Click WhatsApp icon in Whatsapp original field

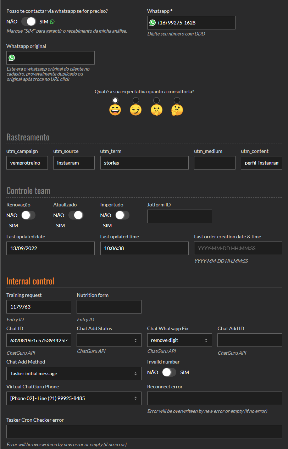point(12,58)
